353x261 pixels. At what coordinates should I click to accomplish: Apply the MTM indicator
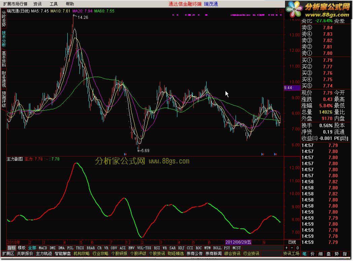pos(207,248)
